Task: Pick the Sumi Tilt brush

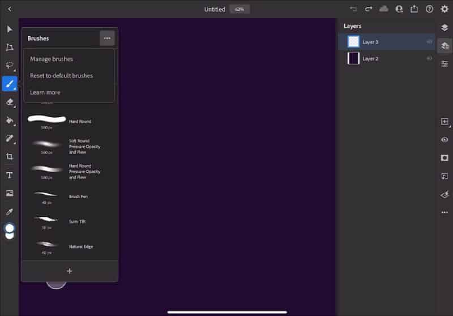Action: tap(69, 222)
